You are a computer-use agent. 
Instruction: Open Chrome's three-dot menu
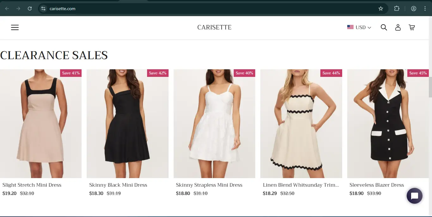click(425, 9)
